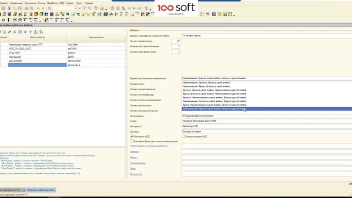Image resolution: width=352 pixels, height=198 pixels.
Task: Toggle the Сумма включает НДС checkbox
Action: [183, 136]
